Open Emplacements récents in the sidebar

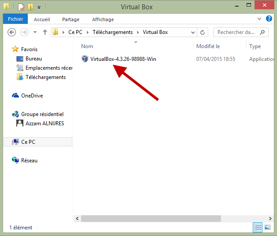pos(49,68)
